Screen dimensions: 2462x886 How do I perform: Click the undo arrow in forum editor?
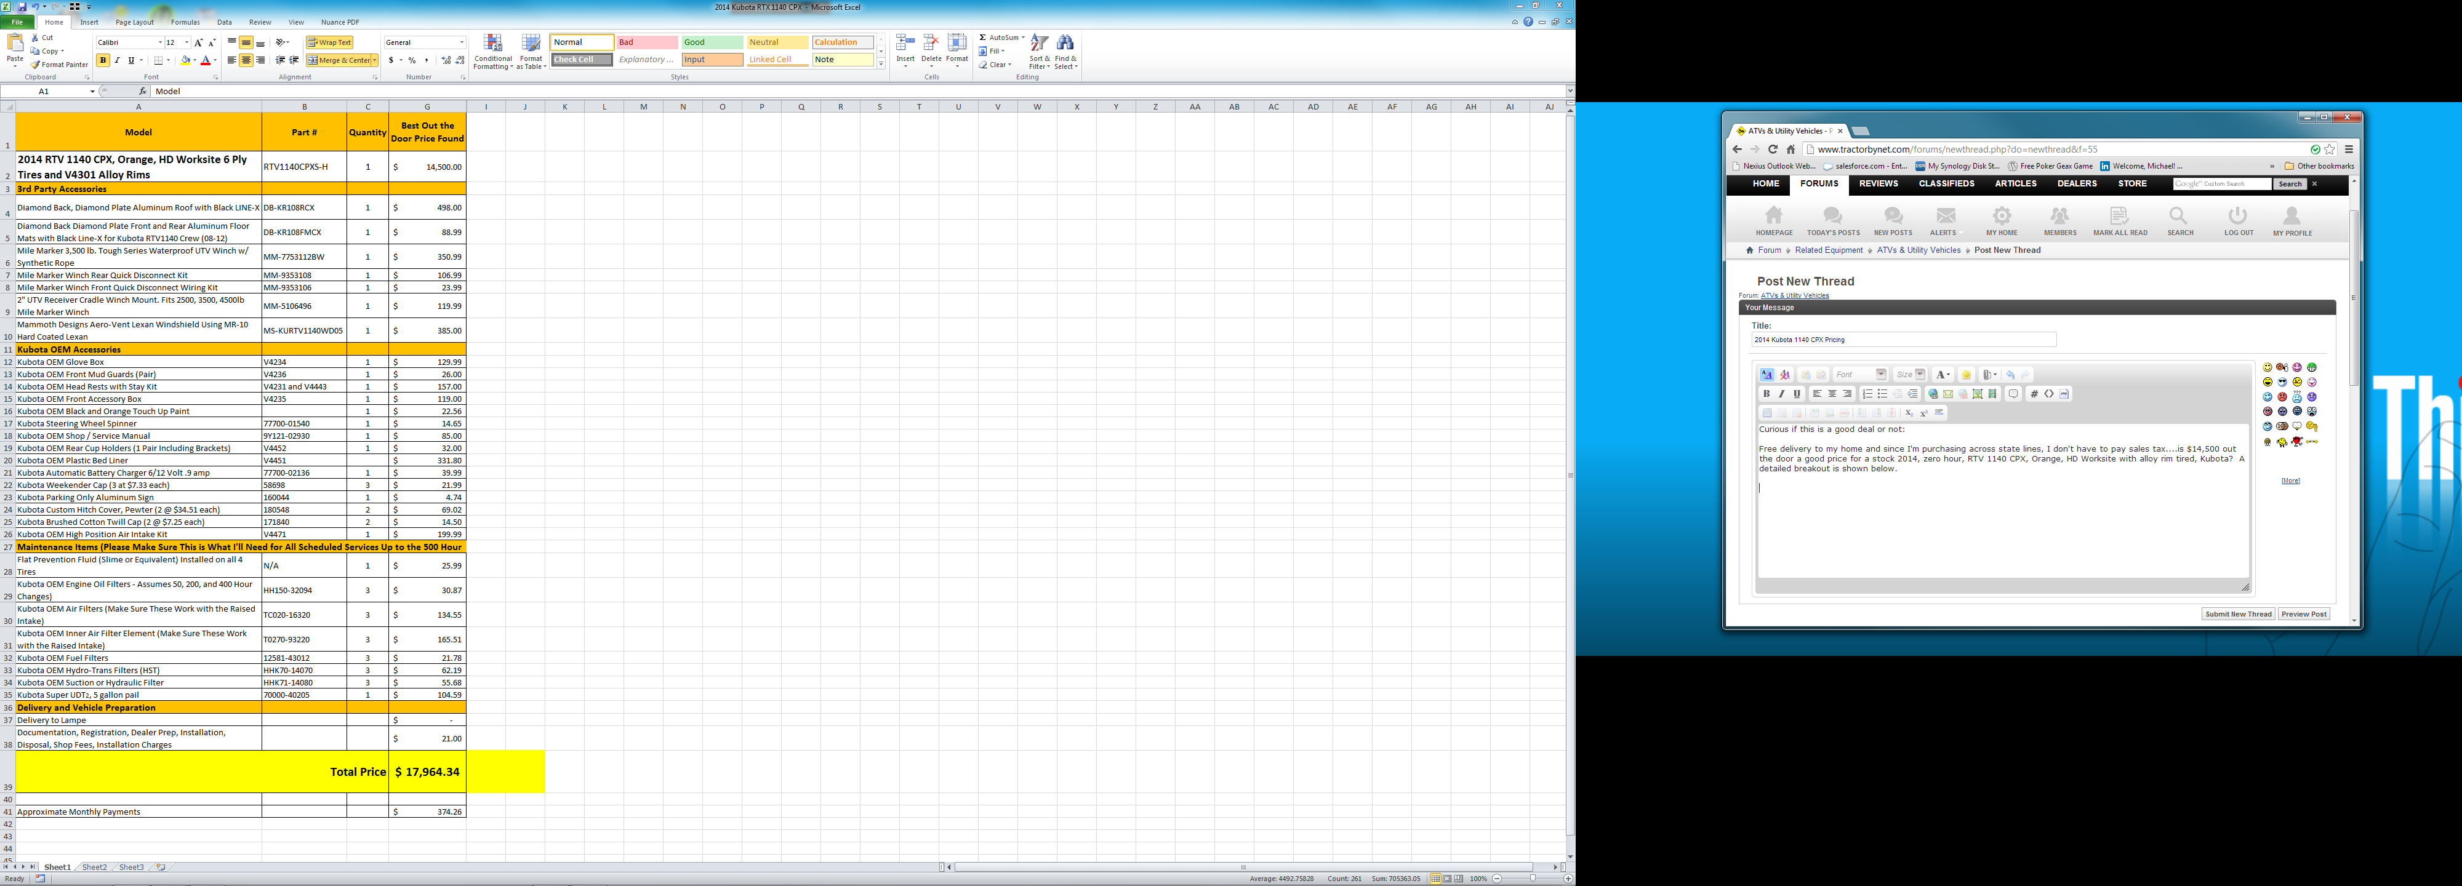[x=2010, y=375]
